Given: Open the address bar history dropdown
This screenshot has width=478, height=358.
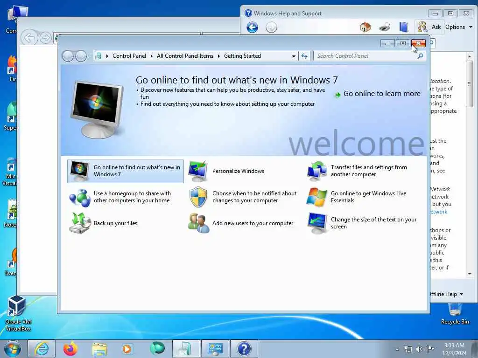Looking at the screenshot, I should [x=294, y=56].
